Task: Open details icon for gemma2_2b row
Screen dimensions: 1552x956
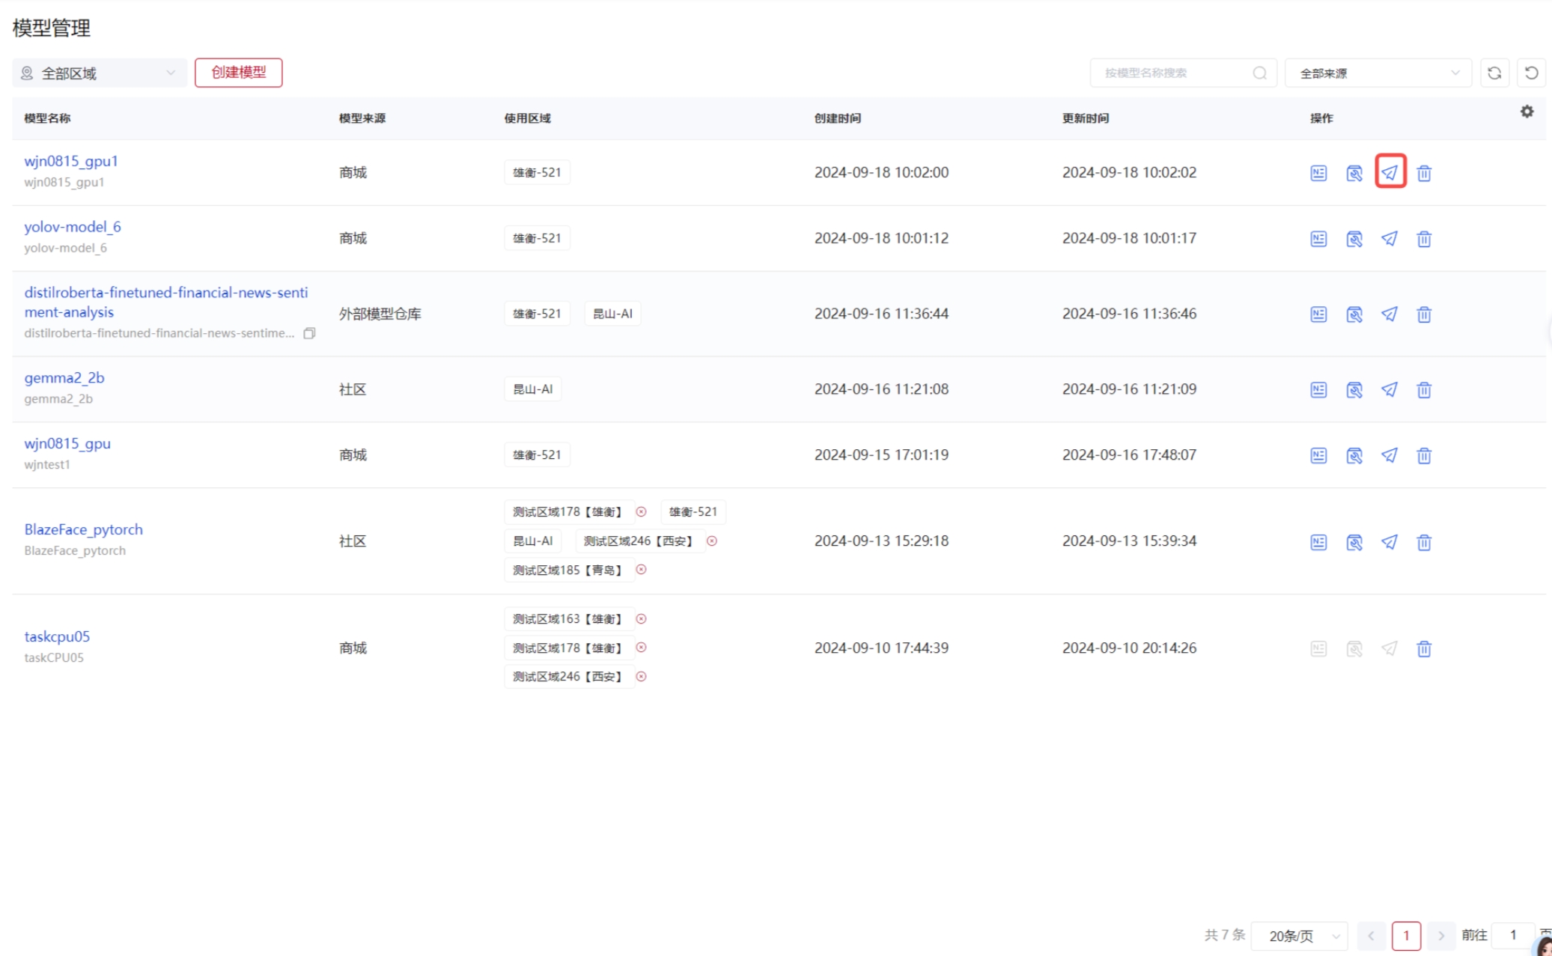Action: pos(1318,390)
